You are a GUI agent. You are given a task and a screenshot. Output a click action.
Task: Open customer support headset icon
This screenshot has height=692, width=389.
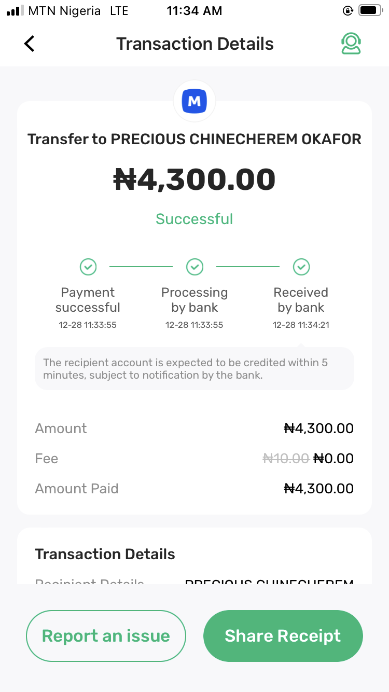coord(351,44)
